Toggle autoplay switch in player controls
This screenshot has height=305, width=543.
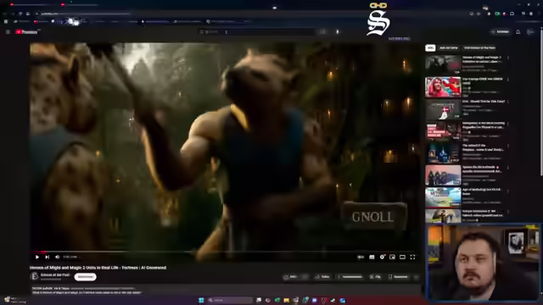pos(361,257)
